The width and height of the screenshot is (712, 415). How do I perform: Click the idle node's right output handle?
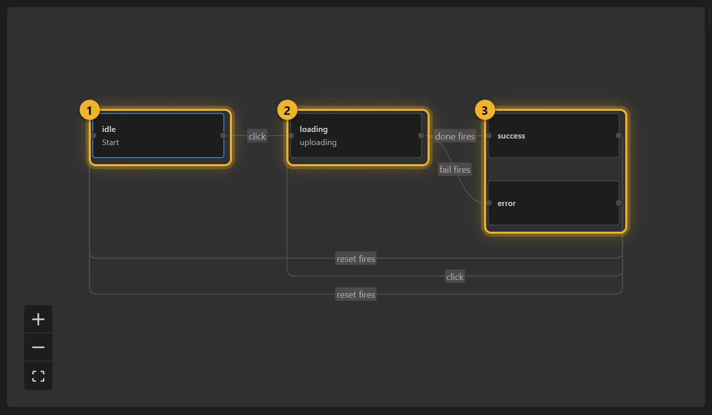tap(223, 135)
